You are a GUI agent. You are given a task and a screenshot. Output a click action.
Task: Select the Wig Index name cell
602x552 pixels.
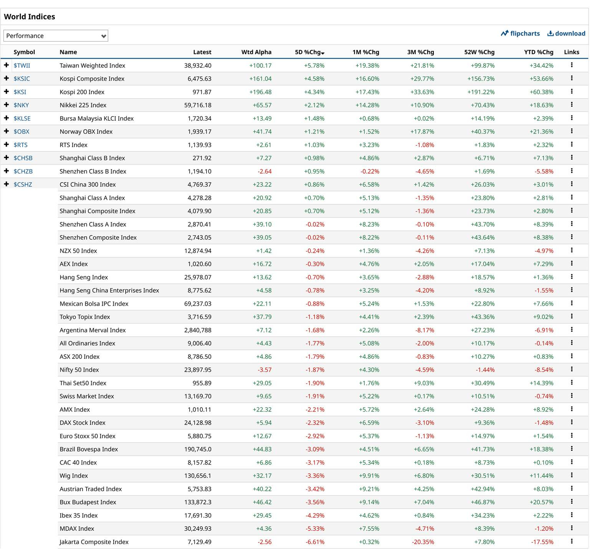pyautogui.click(x=74, y=476)
